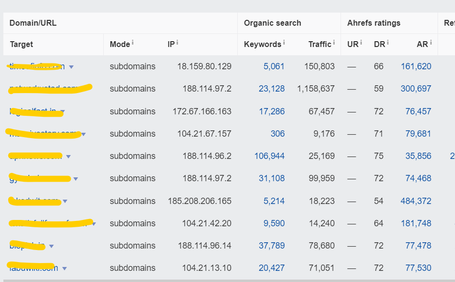Select the IP address 18.159.80.129
The image size is (455, 282).
click(x=204, y=66)
